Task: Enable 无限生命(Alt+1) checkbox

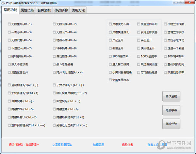Action: pyautogui.click(x=9, y=24)
